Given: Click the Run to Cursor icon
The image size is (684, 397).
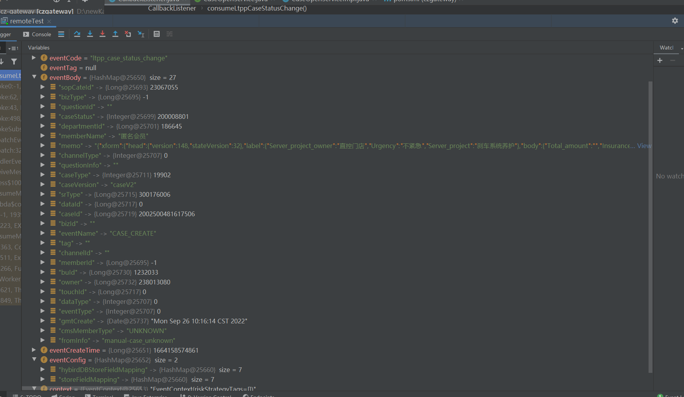Looking at the screenshot, I should pos(141,34).
